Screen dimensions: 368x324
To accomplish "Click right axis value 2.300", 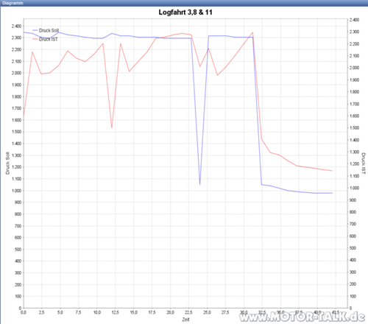I will tap(354, 32).
